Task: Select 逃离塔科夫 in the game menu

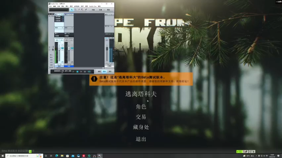Action: (x=141, y=94)
